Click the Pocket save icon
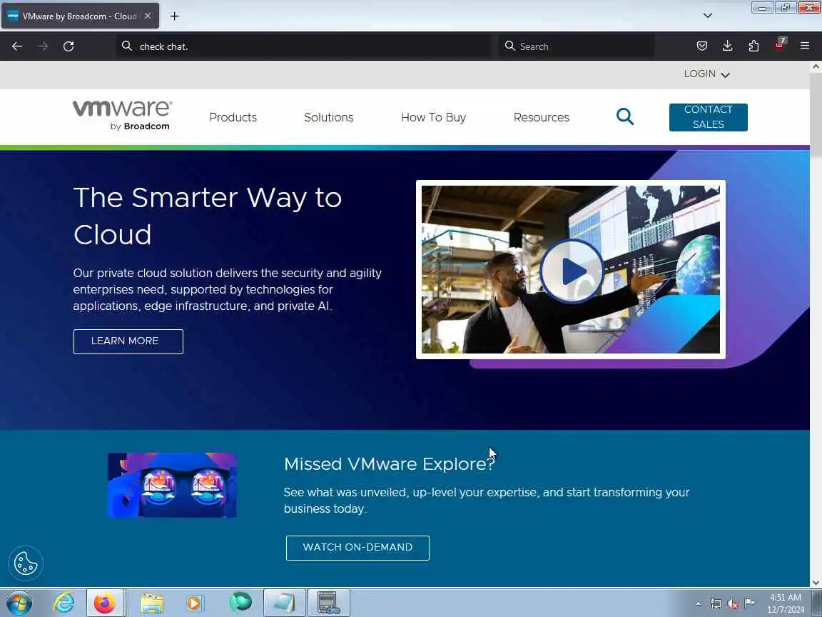 tap(702, 46)
